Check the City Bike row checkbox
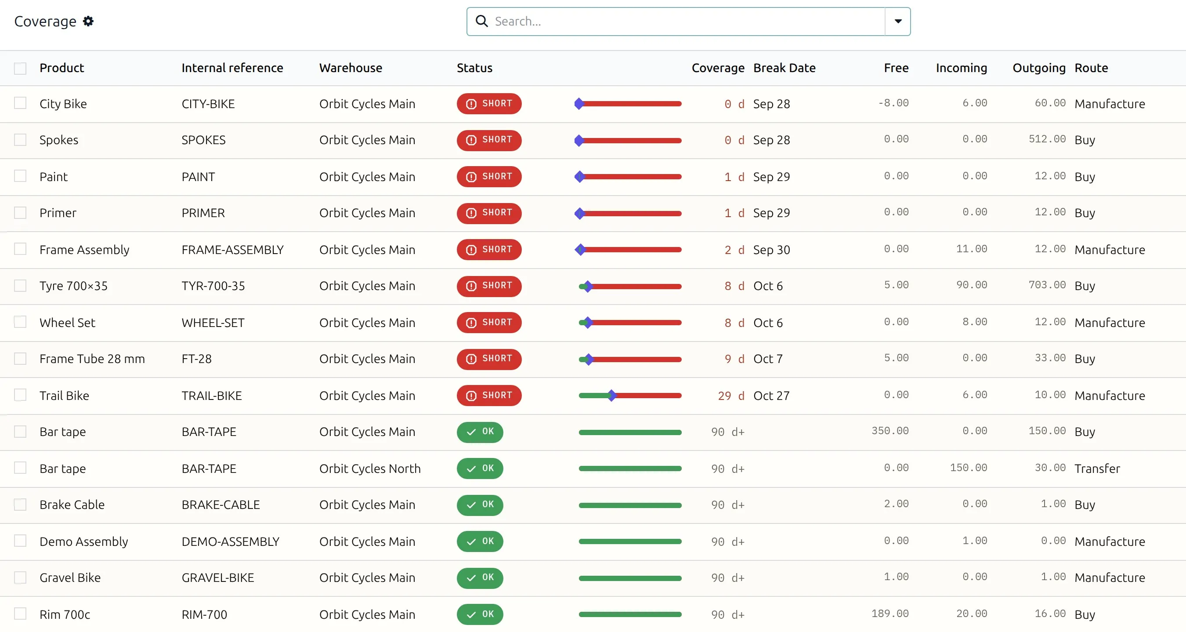1186x632 pixels. click(x=20, y=103)
